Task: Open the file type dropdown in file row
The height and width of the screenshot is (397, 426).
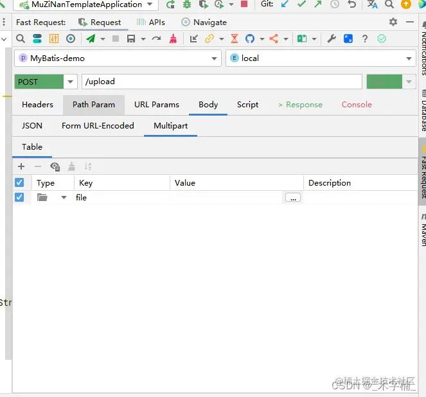Action: [64, 197]
